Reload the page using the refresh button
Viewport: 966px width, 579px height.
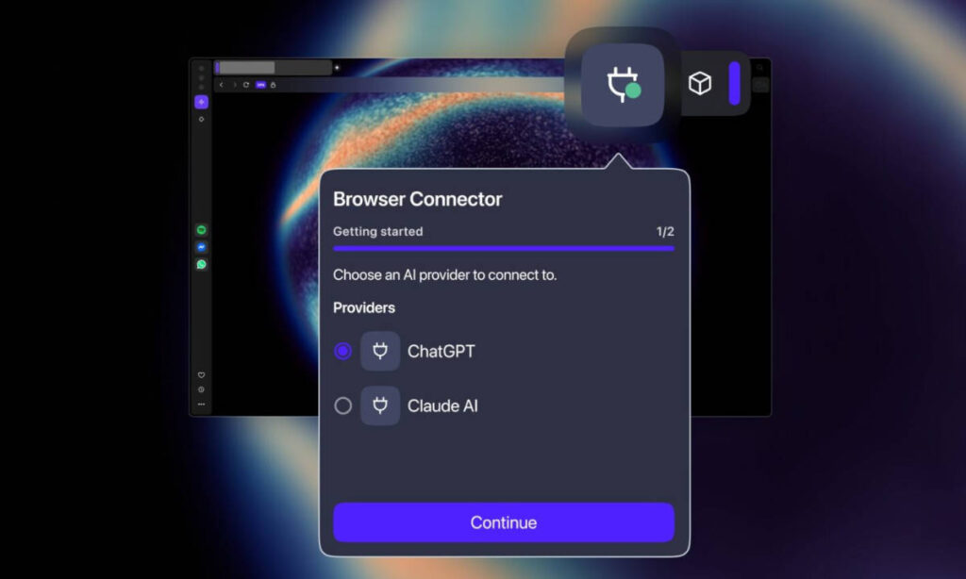[x=246, y=85]
